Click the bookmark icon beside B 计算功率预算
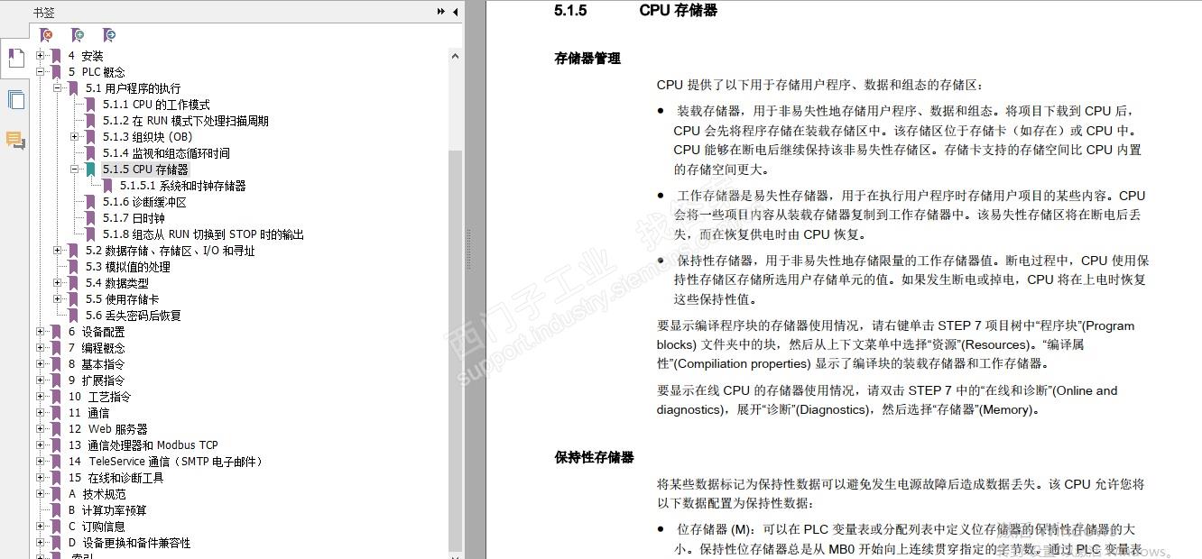 point(56,510)
